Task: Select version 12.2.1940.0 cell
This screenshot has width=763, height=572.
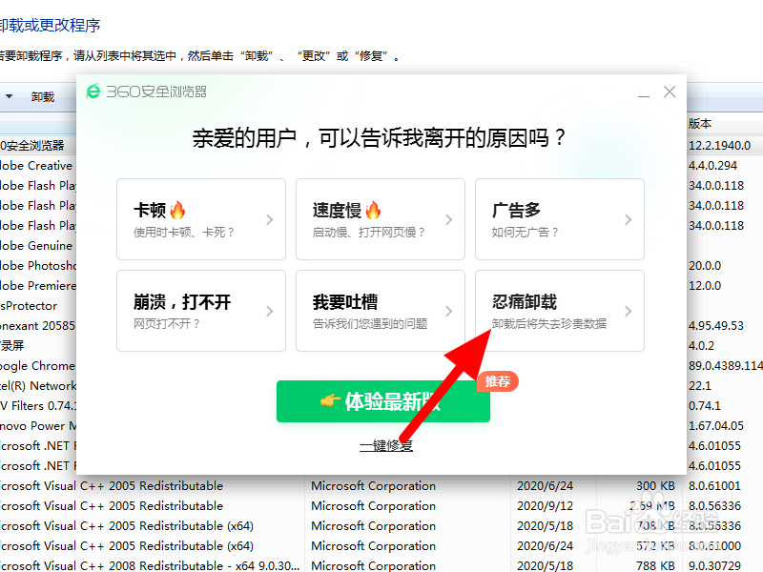Action: 720,146
